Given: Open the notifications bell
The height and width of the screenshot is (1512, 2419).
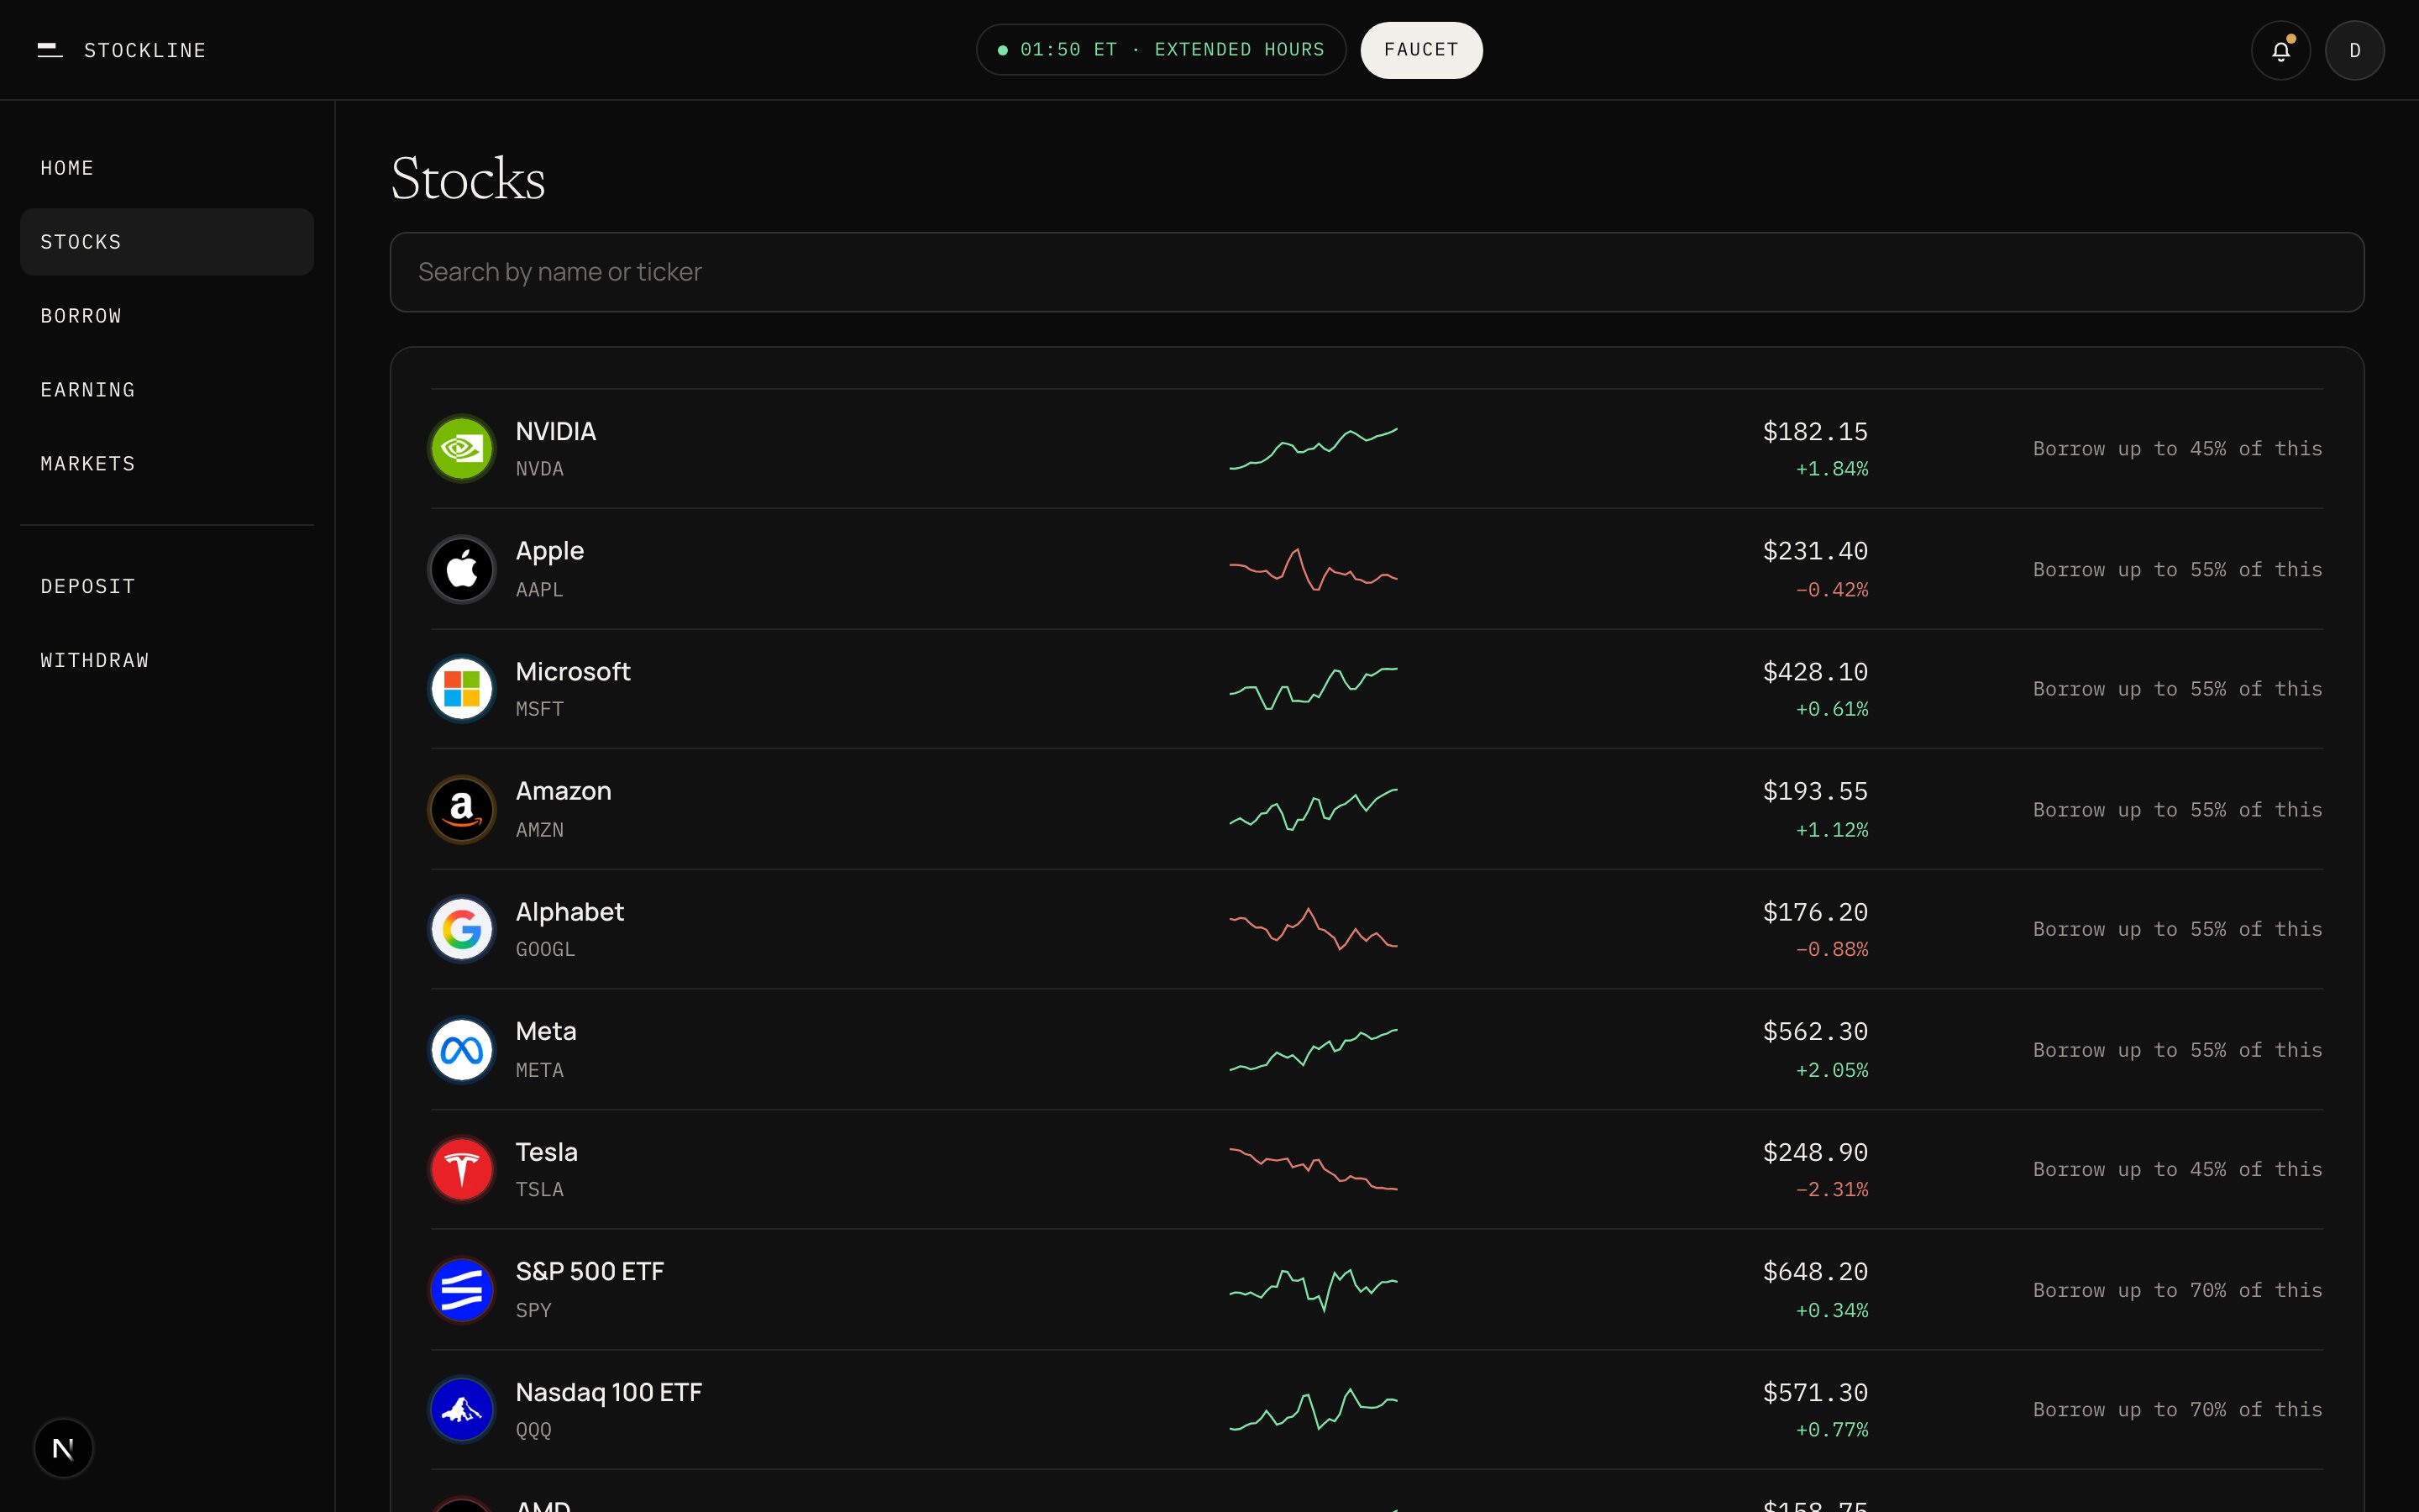Looking at the screenshot, I should click(2280, 50).
